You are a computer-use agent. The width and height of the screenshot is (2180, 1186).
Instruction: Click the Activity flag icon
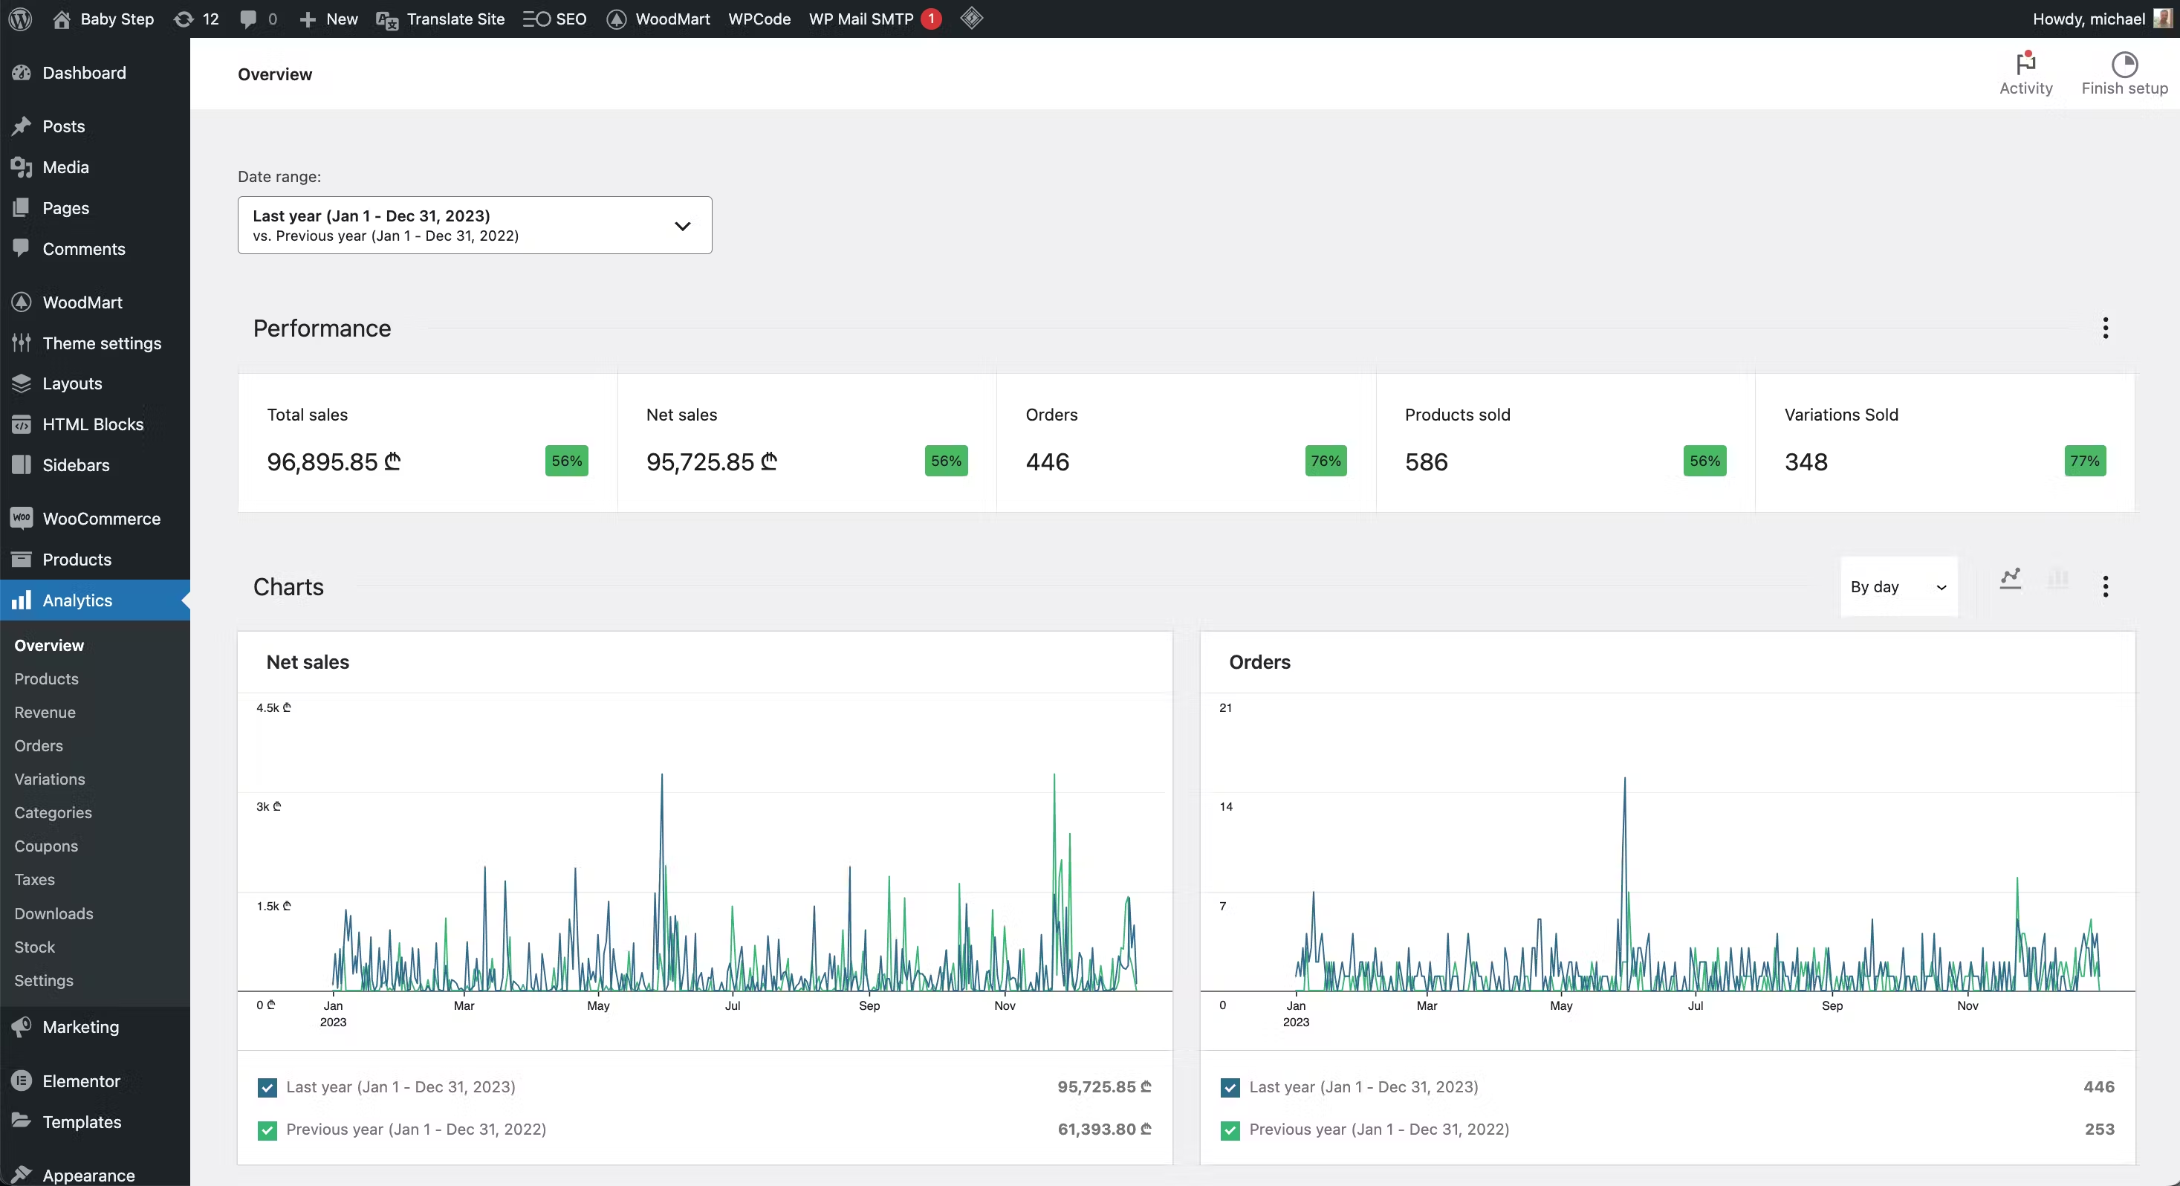coord(2025,65)
